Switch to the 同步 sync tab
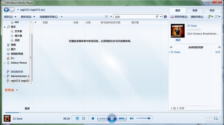224x125 pixels. point(212,10)
